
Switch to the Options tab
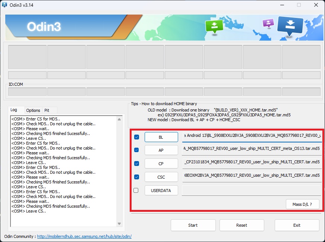click(x=33, y=110)
